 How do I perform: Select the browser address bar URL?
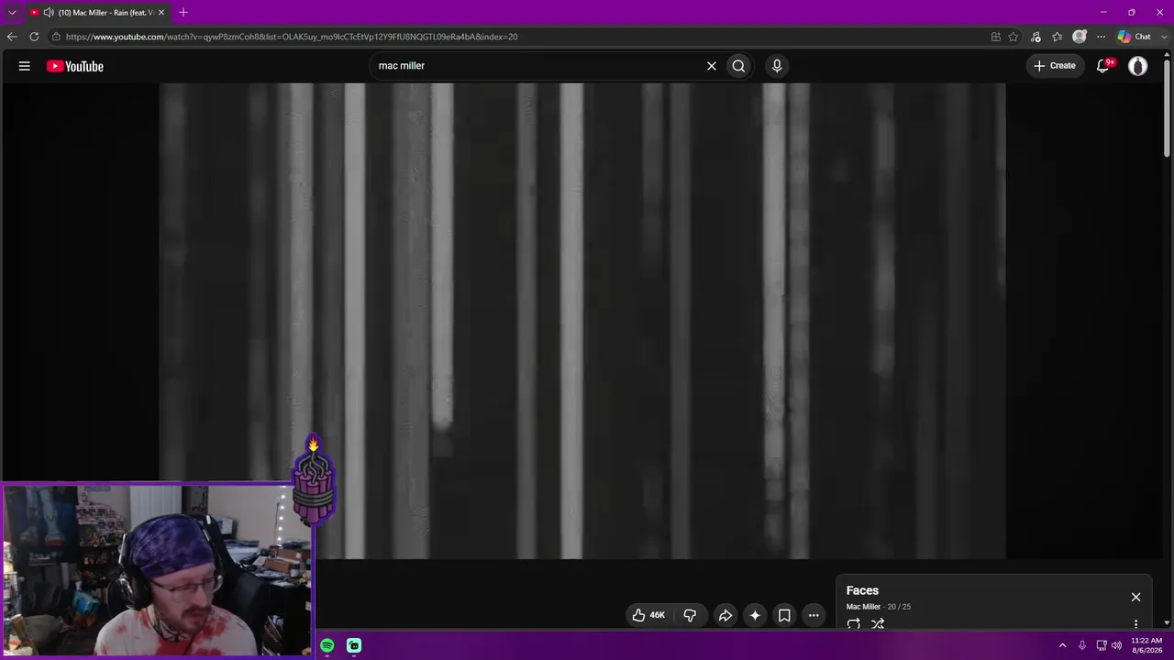click(x=292, y=37)
